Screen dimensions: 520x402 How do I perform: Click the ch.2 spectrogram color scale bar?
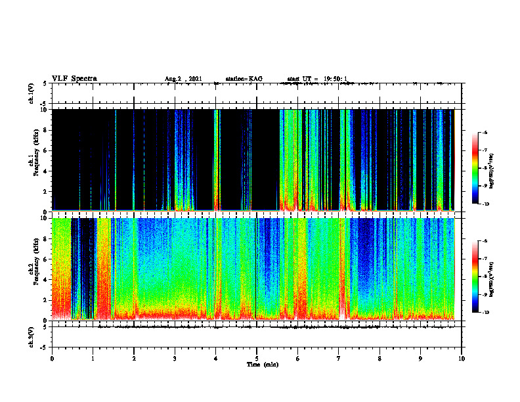(x=475, y=277)
